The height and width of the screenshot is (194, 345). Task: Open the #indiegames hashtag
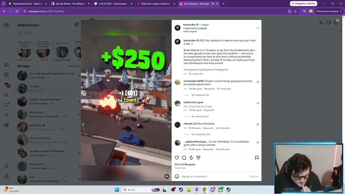click(x=221, y=70)
